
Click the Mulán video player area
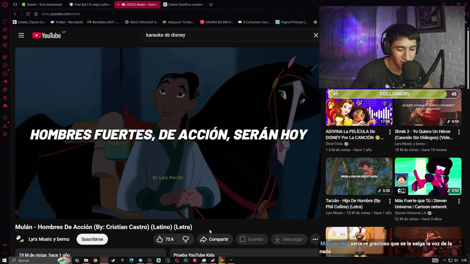(x=168, y=133)
